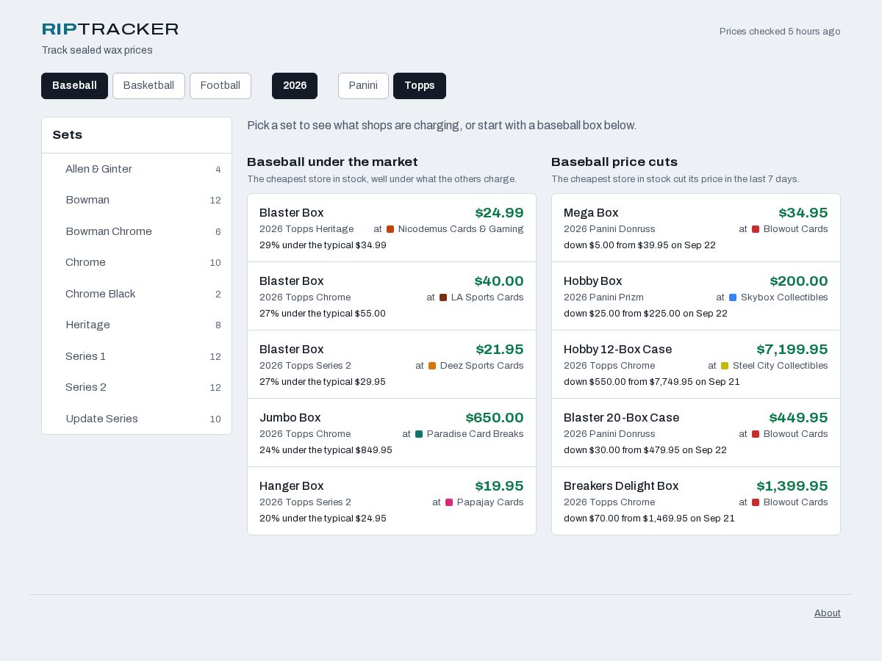Select the Update Series set

point(137,419)
